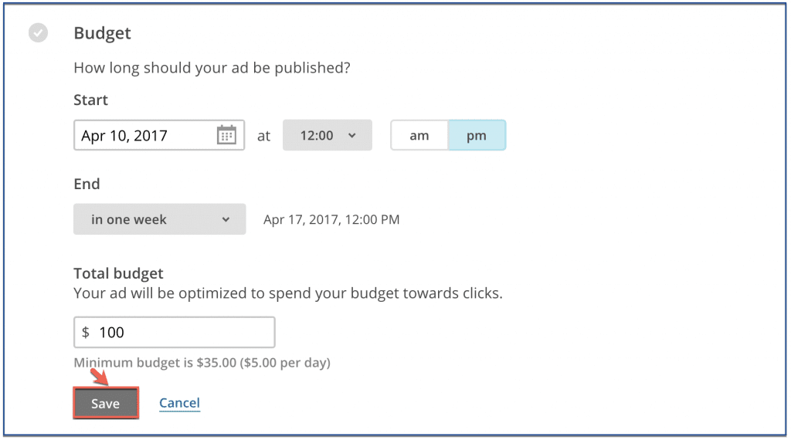Viewport: 791px width, 440px height.
Task: Click the Cancel link
Action: [x=179, y=403]
